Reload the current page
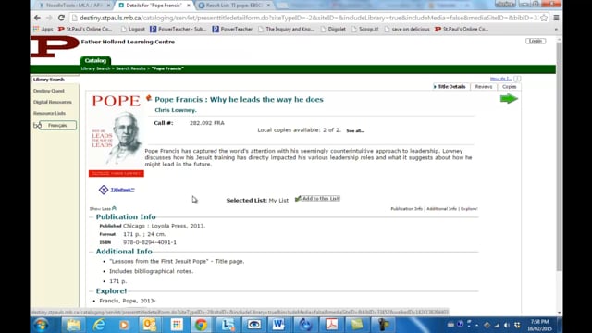The width and height of the screenshot is (592, 333). coord(61,18)
